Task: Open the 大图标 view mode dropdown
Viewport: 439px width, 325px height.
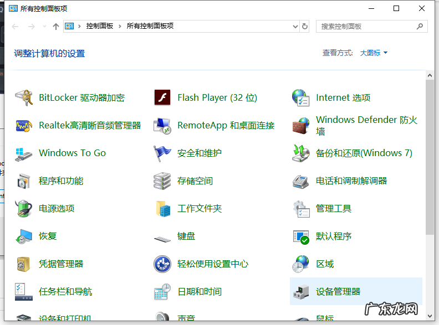Action: point(374,53)
